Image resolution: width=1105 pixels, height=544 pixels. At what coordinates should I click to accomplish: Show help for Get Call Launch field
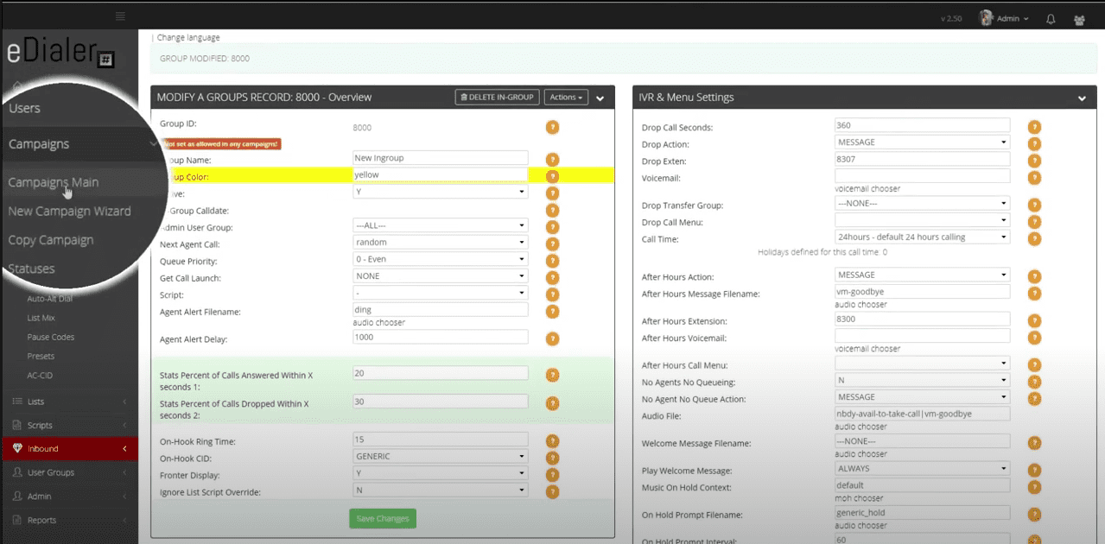tap(552, 277)
